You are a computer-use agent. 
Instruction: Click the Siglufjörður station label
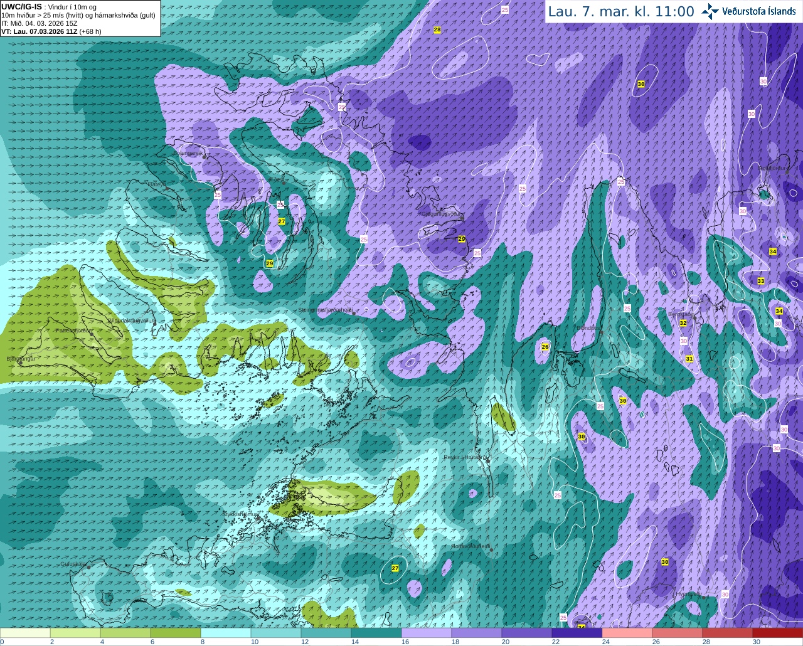773,168
